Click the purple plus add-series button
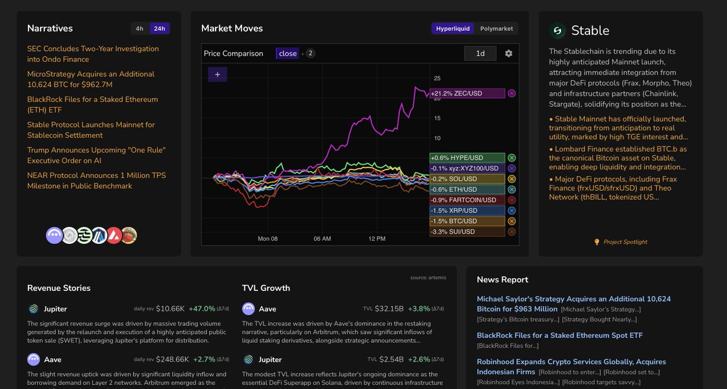This screenshot has height=389, width=727. tap(217, 74)
